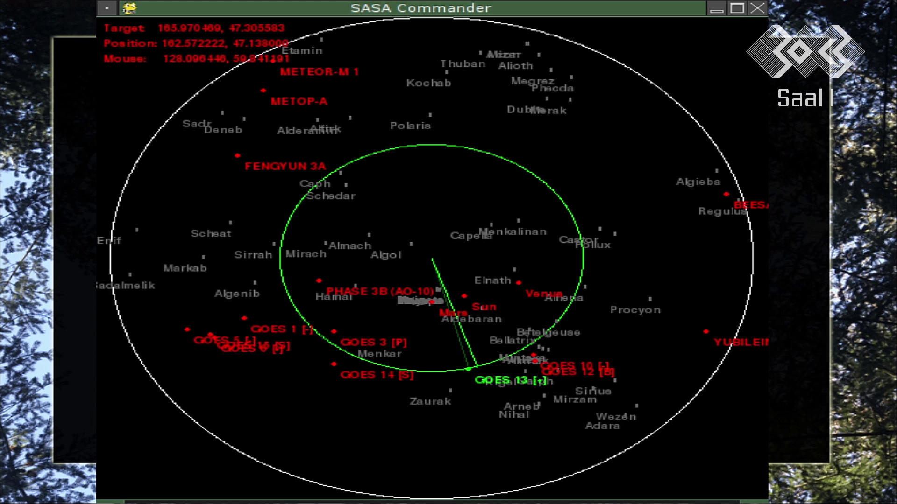Select the GOES 10 satellite label

pos(575,365)
